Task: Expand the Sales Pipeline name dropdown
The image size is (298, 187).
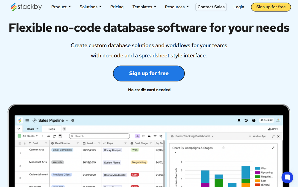Action: 67,120
